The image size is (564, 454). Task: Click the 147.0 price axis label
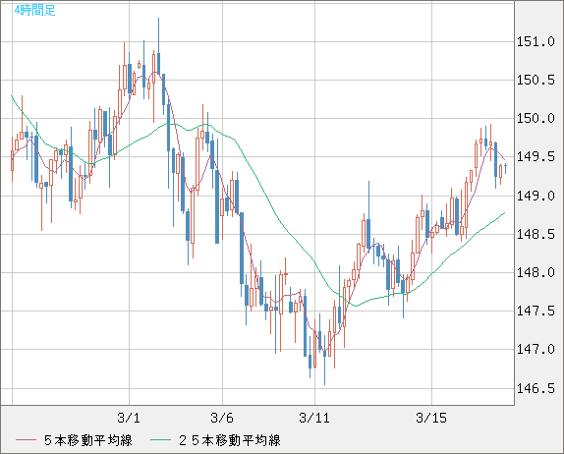536,349
